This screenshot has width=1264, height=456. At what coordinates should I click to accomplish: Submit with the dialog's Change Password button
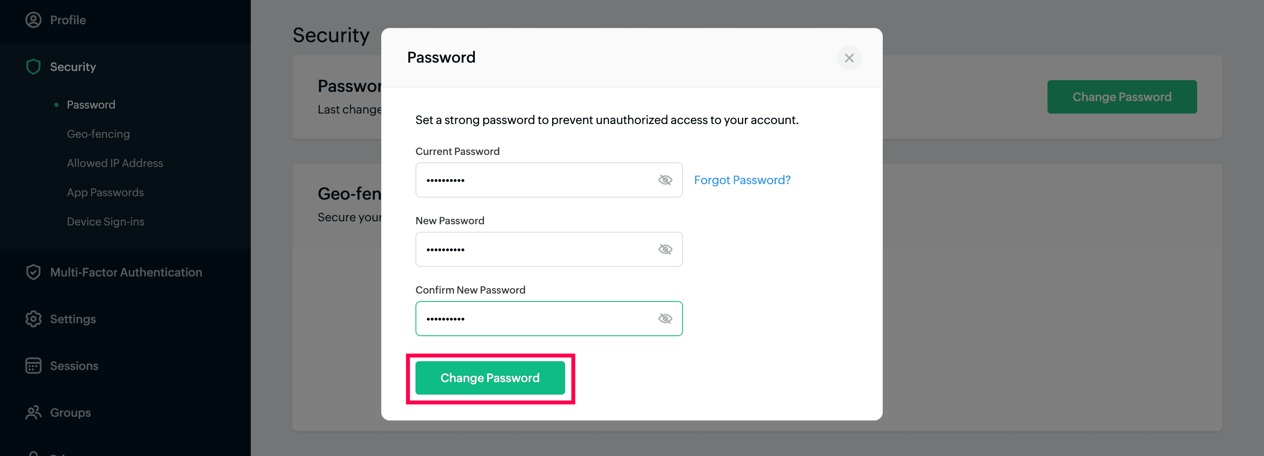point(490,378)
